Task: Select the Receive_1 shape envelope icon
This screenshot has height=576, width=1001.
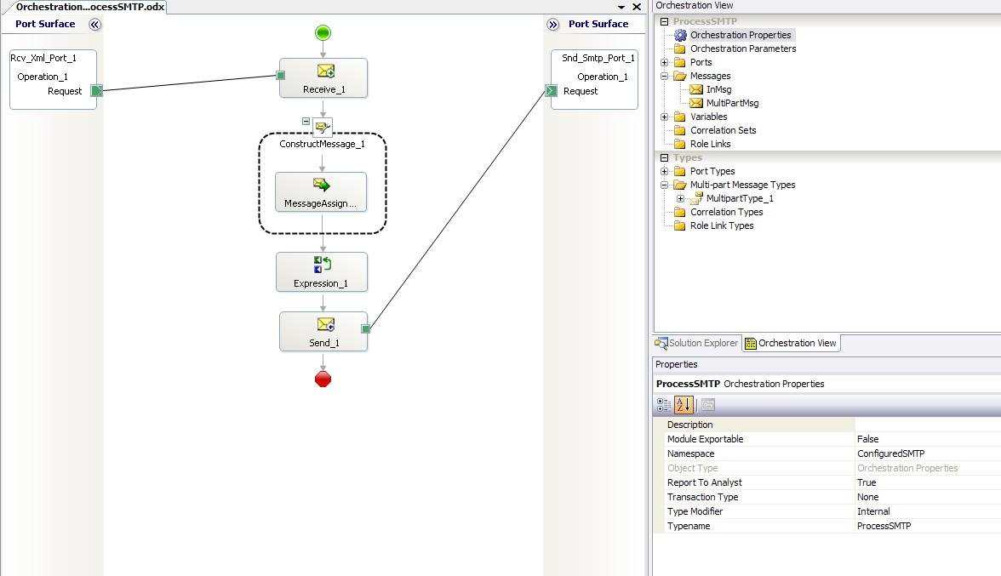Action: click(x=325, y=71)
